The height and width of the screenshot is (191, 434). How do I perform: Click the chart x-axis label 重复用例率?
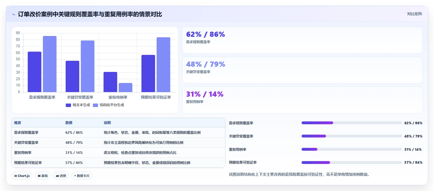tap(118, 98)
